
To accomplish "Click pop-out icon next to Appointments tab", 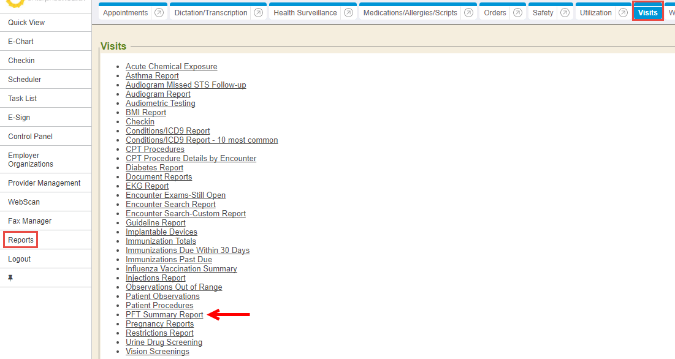I will 159,13.
